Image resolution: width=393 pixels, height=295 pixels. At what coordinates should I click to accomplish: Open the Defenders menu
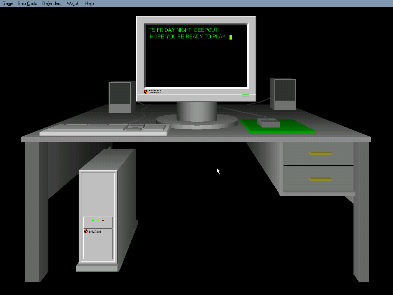pyautogui.click(x=52, y=3)
